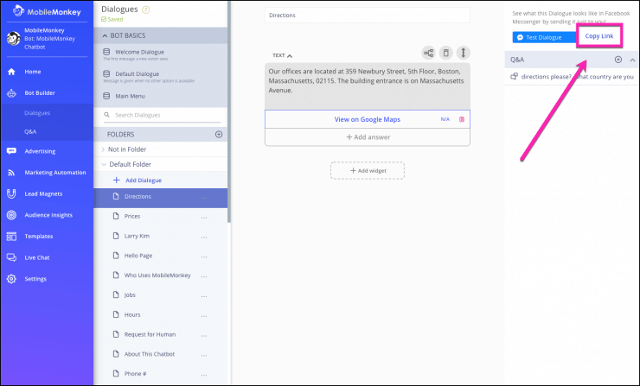This screenshot has width=640, height=386.
Task: Open Audience Insights menu item
Action: 48,215
